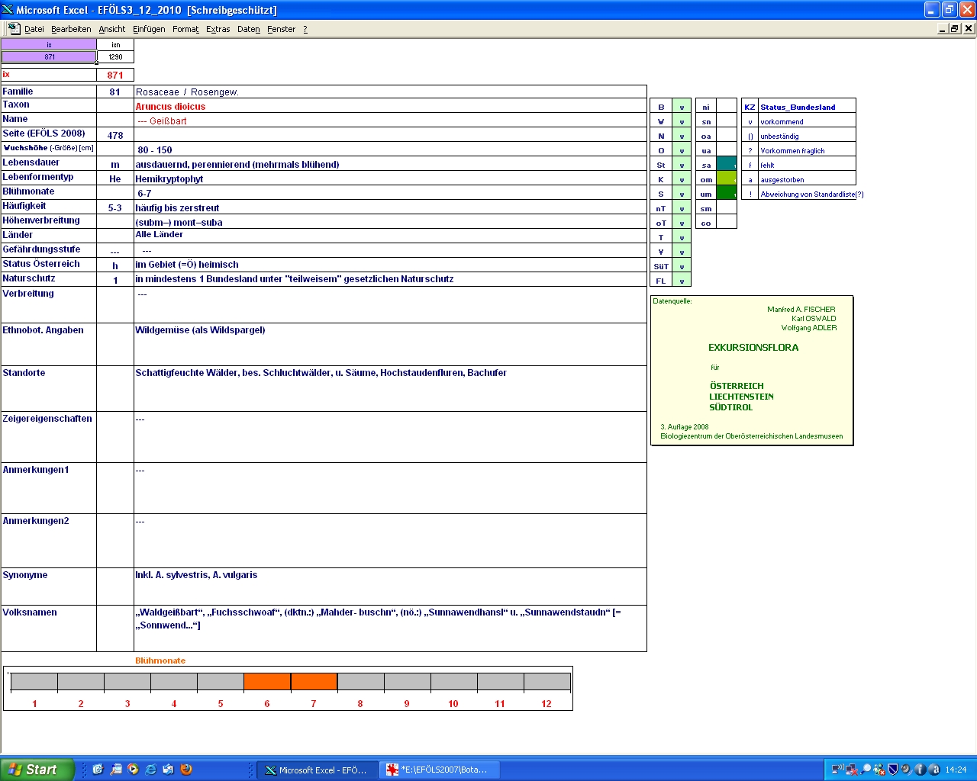Click the orange month 6 bar
977x781 pixels.
pyautogui.click(x=267, y=682)
